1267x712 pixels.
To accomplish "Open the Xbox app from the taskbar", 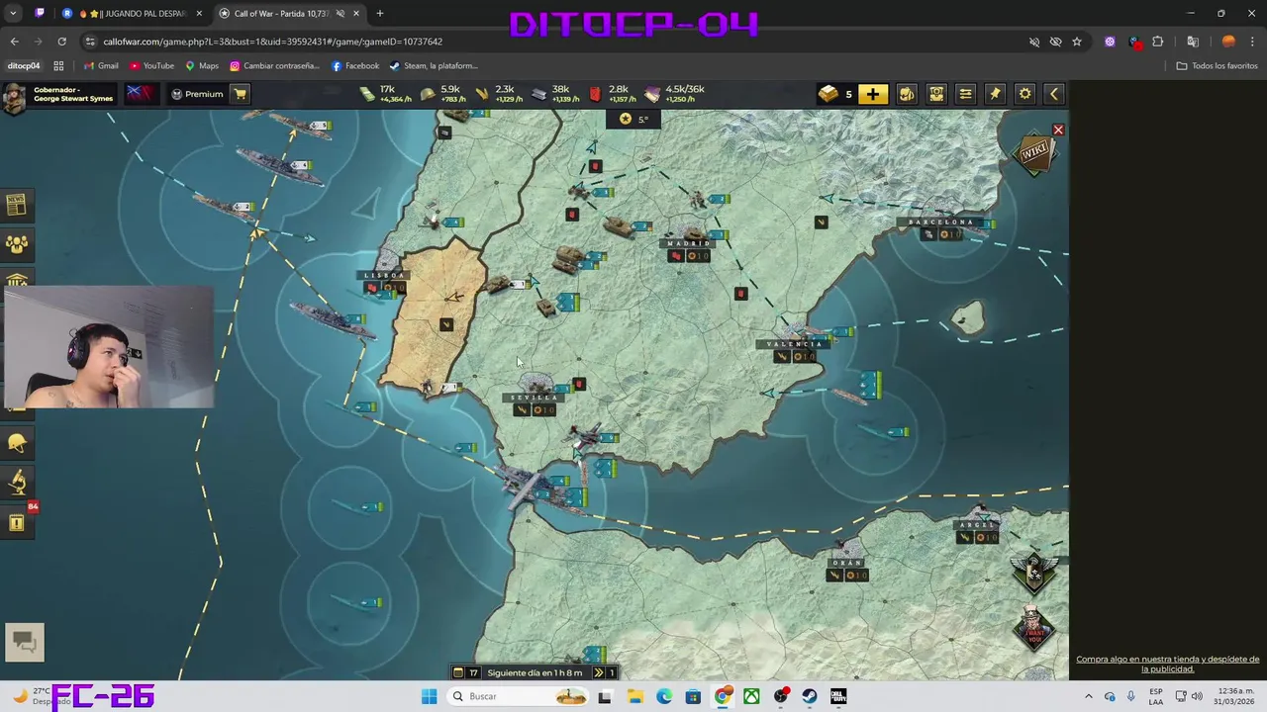I will 752,696.
